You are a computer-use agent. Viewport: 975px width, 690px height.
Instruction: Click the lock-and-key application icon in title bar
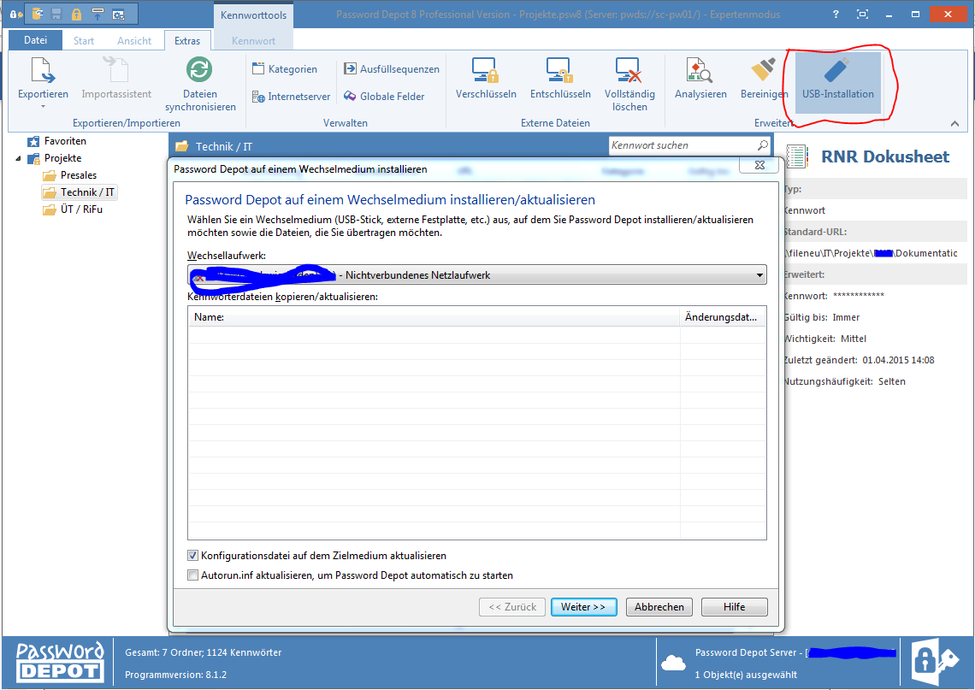tap(15, 14)
